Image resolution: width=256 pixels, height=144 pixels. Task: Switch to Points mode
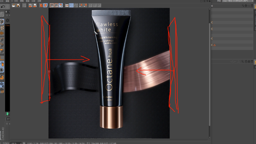pyautogui.click(x=2, y=39)
